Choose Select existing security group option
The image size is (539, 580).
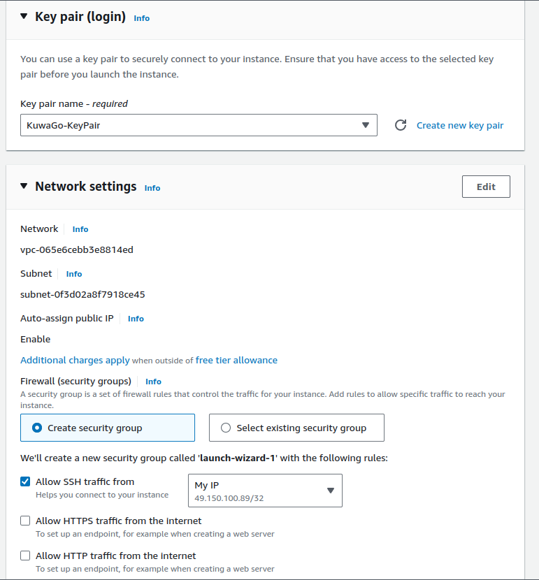226,428
